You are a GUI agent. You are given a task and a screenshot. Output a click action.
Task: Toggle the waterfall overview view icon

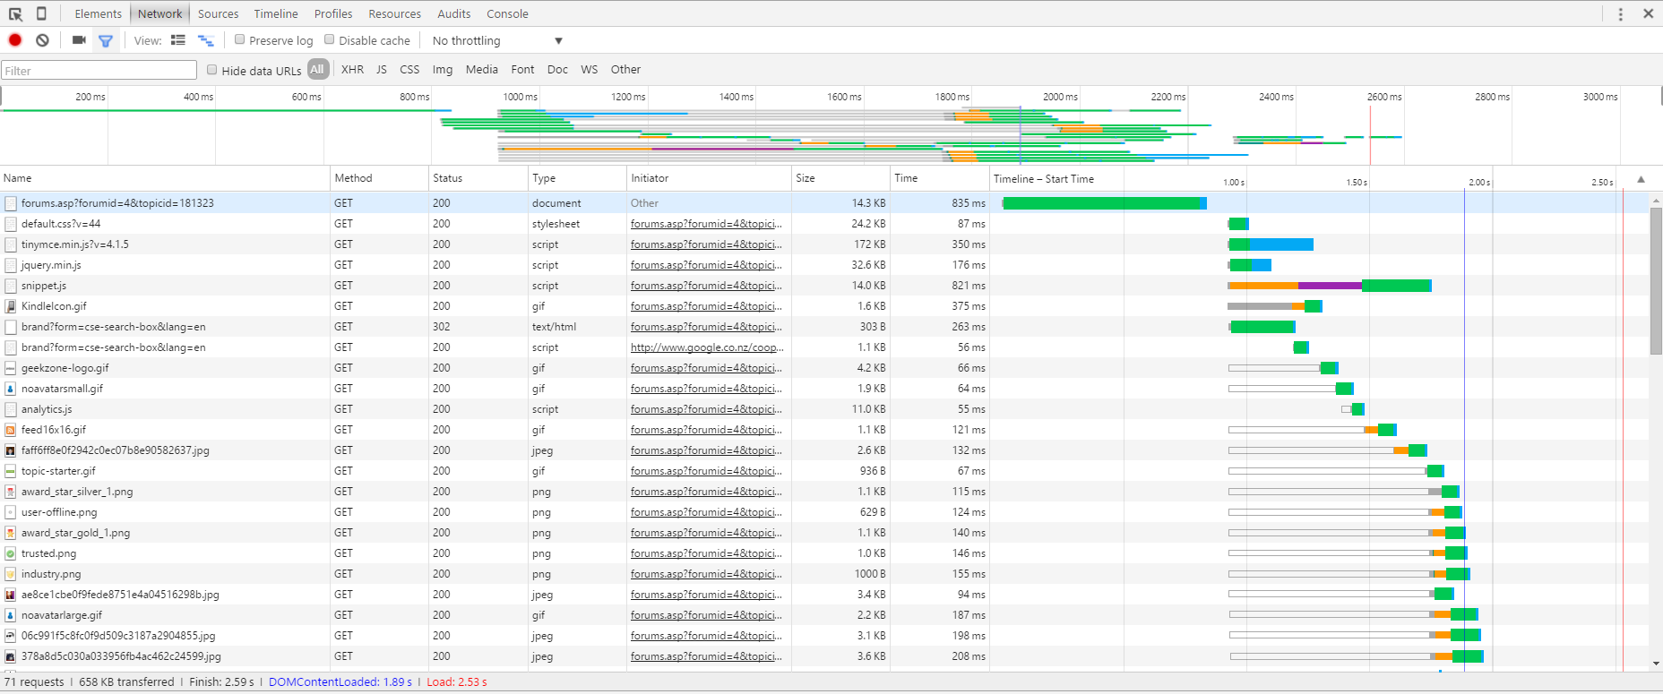pos(206,40)
